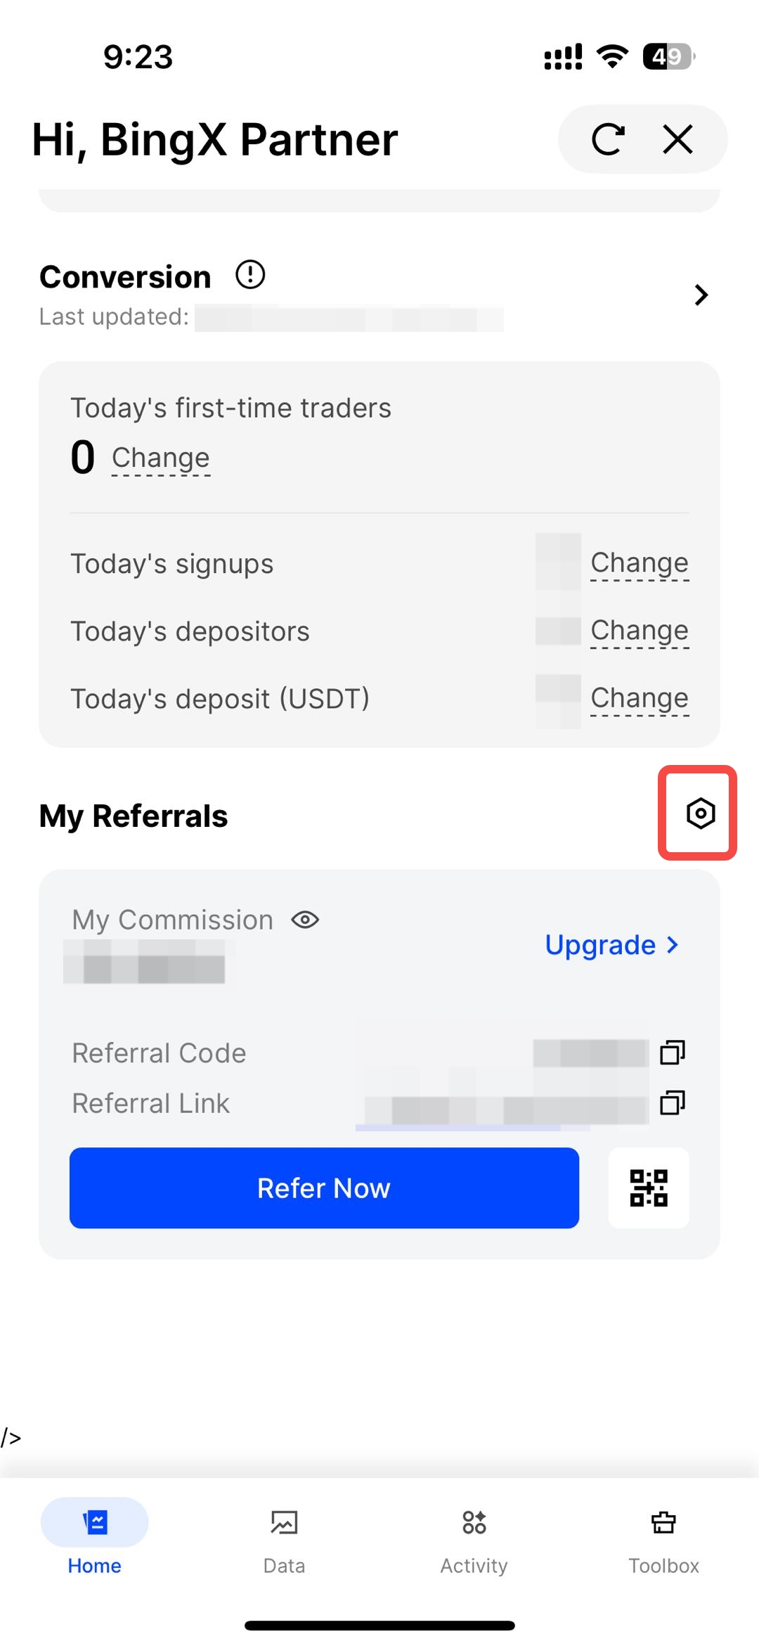The height and width of the screenshot is (1646, 759).
Task: Tap Change next to Today's depositors
Action: click(x=639, y=631)
